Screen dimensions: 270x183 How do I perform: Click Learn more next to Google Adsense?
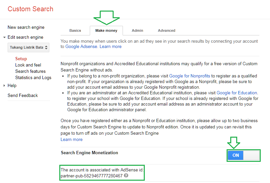coord(111,47)
